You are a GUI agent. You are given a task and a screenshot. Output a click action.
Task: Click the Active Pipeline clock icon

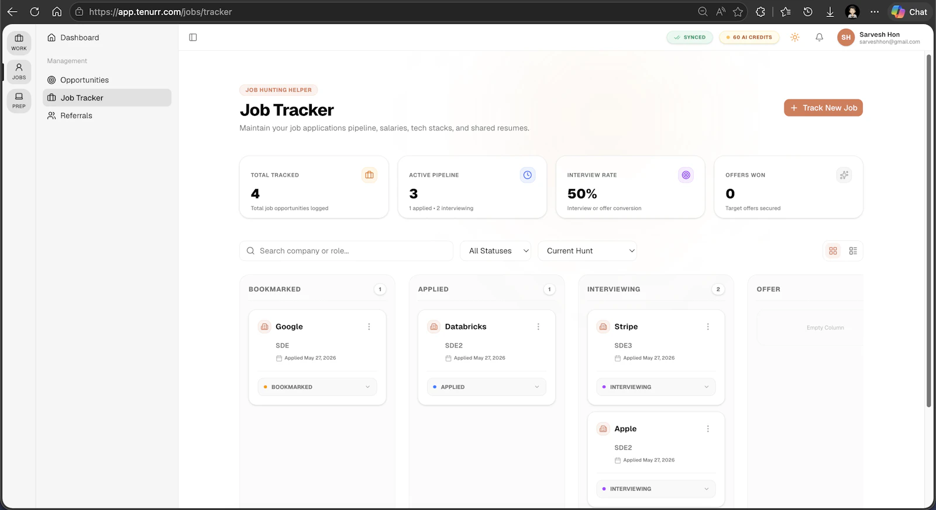(x=528, y=175)
